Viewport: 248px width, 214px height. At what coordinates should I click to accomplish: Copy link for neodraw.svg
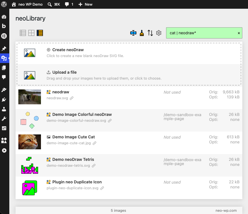coord(72,98)
